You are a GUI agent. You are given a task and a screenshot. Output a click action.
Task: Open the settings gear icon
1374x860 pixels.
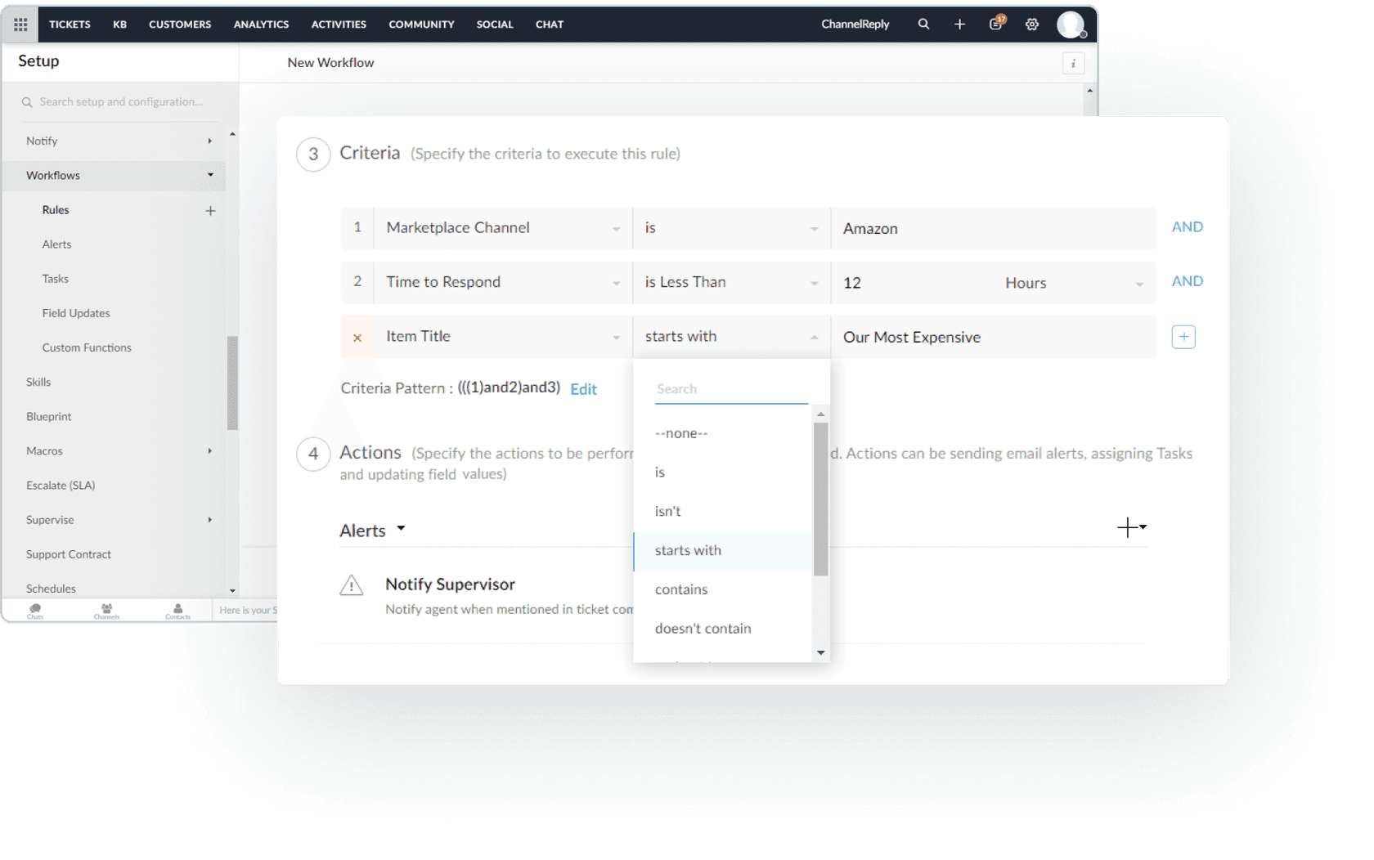(x=1032, y=25)
